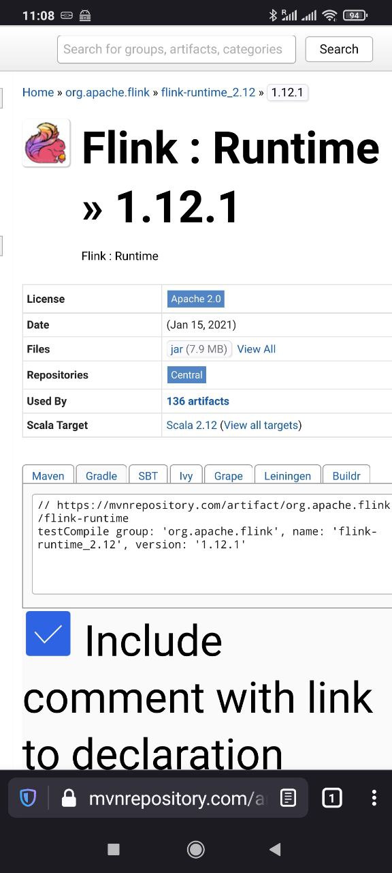
Task: Switch to the Grape tab
Action: coord(229,475)
